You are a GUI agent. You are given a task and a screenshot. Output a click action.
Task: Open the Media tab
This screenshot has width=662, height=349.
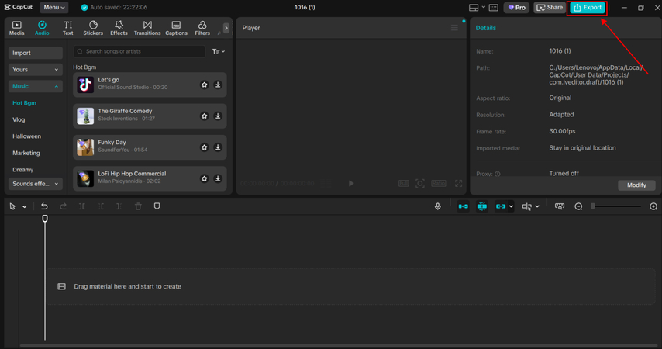[x=16, y=28]
